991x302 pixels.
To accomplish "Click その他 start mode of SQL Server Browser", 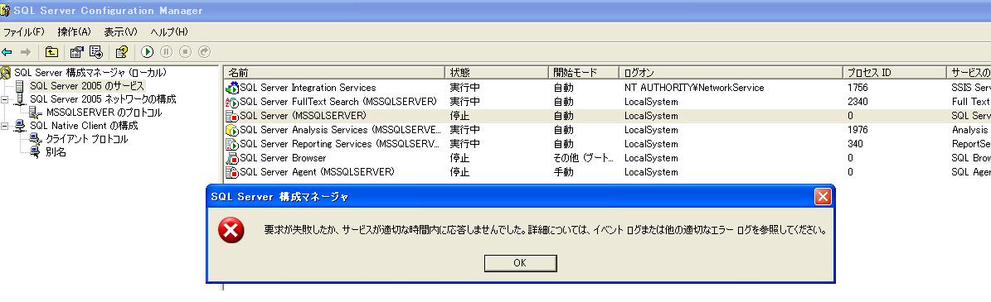I will [583, 158].
